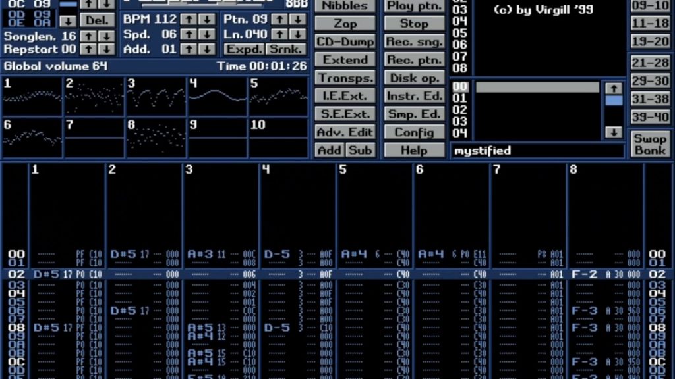This screenshot has width=675, height=379.
Task: Reduce pattern length Ln. with down arrow
Action: pos(297,34)
